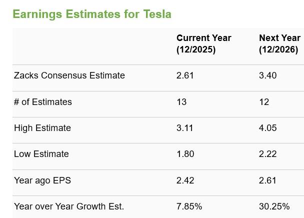Select the Next Year (12/2026) column header
Screen dimensions: 304x218
coord(279,43)
